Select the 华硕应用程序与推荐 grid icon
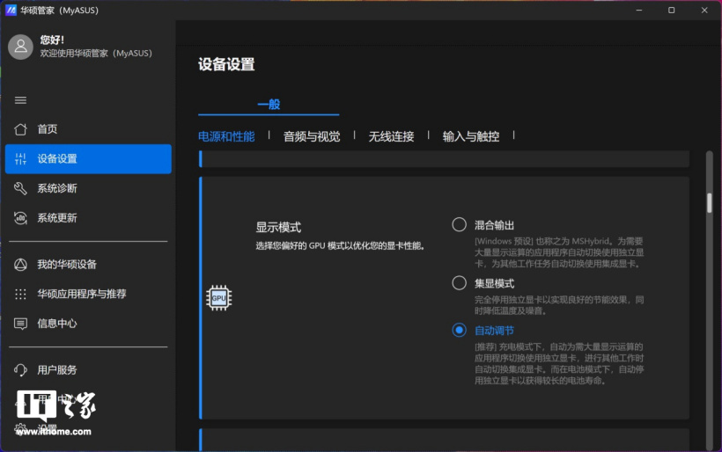The image size is (722, 452). coord(20,294)
